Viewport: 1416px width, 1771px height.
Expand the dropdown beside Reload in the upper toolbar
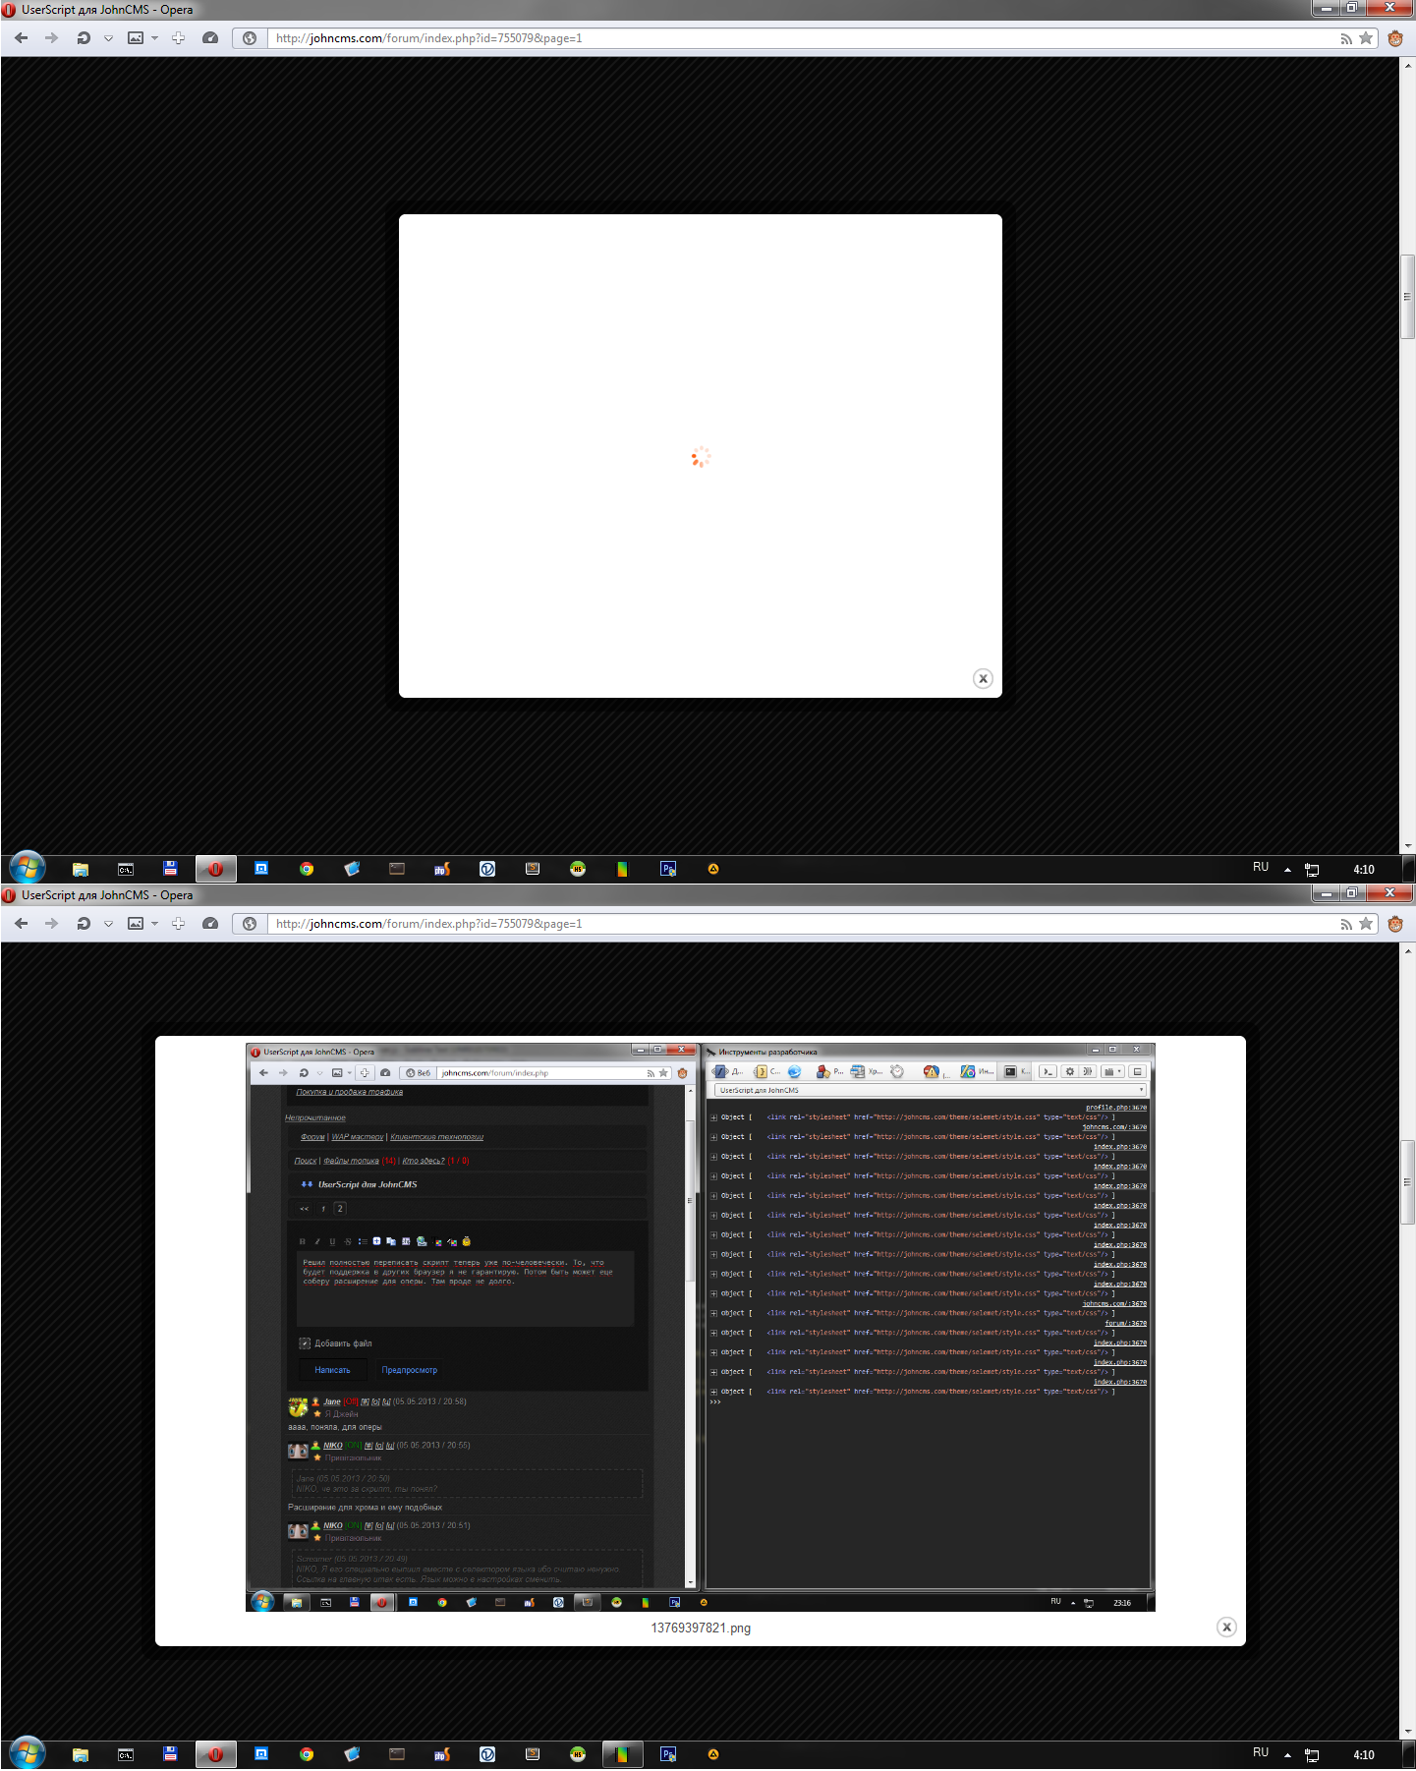point(108,38)
